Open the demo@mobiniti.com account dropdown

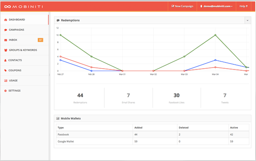click(216, 6)
